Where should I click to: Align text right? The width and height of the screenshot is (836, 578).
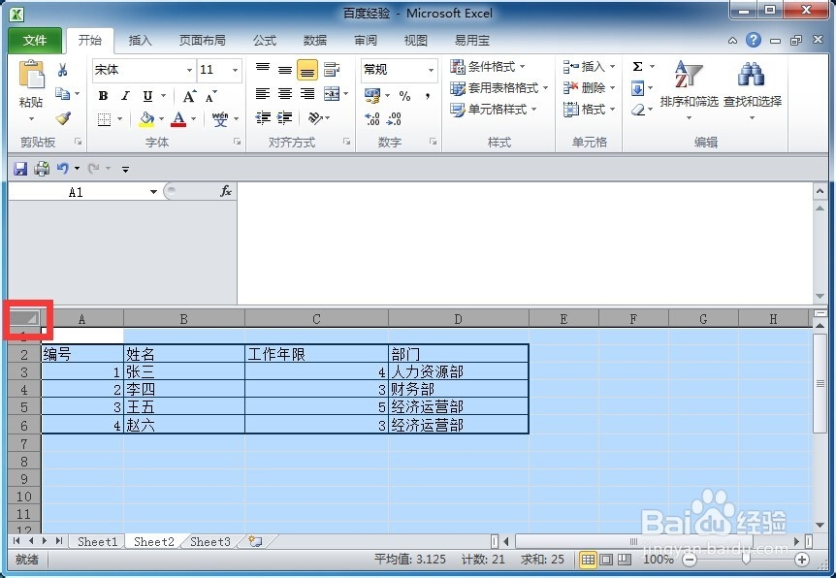coord(307,94)
